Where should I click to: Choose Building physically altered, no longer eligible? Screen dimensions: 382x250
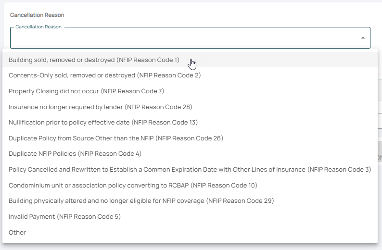click(141, 200)
